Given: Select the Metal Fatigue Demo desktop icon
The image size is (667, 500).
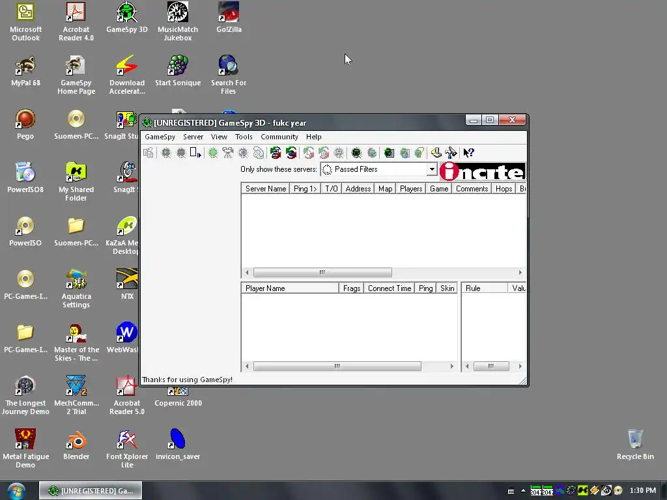Looking at the screenshot, I should point(25,449).
